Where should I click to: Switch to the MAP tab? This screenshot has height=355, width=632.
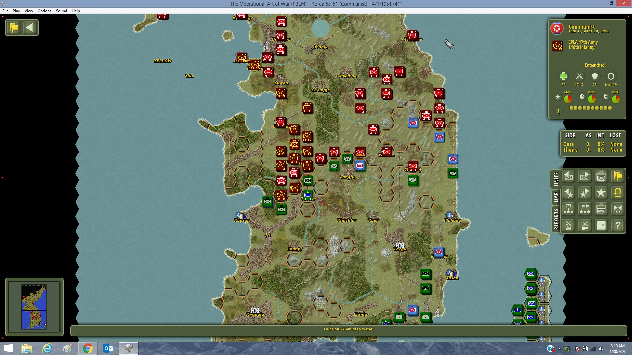(x=556, y=197)
